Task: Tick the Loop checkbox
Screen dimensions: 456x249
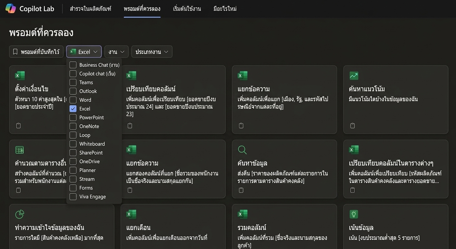Action: click(73, 135)
